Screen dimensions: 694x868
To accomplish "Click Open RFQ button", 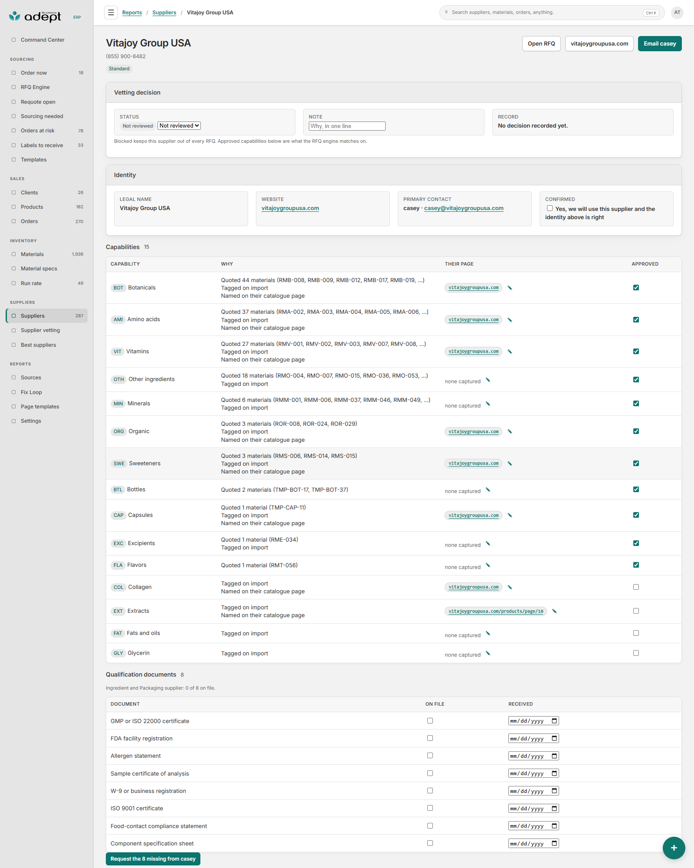I will [x=541, y=43].
